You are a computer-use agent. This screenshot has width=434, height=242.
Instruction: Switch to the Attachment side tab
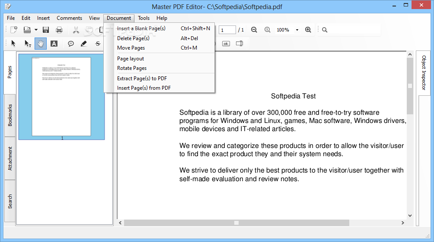pyautogui.click(x=10, y=158)
